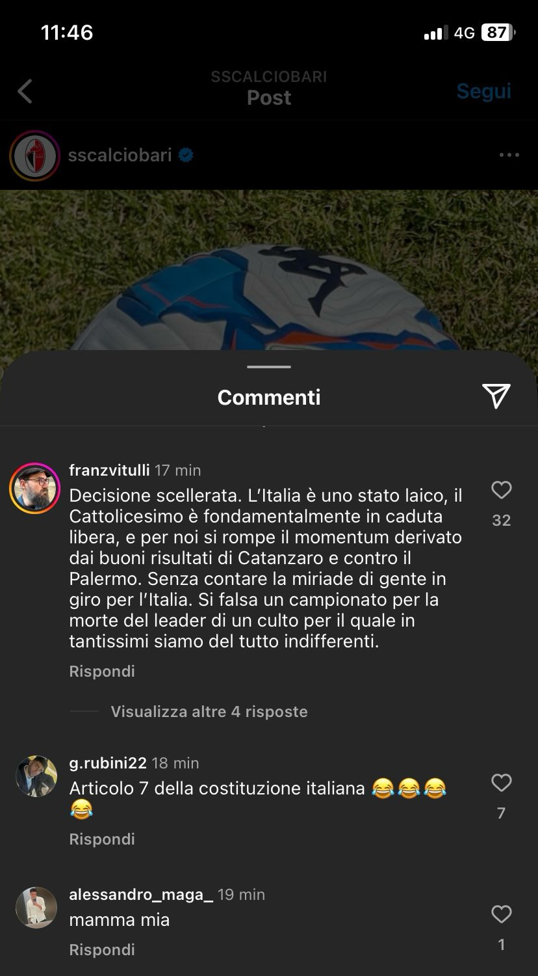Like the "mamma mia" comment
Screen dimensions: 538x976
point(501,914)
